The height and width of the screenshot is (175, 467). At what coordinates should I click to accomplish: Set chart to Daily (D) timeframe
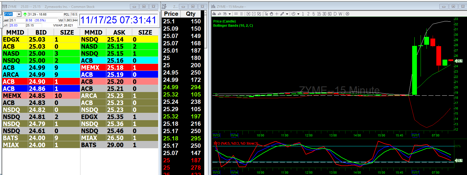click(335, 14)
